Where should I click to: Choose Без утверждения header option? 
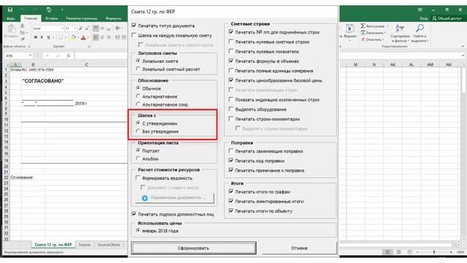tap(138, 131)
